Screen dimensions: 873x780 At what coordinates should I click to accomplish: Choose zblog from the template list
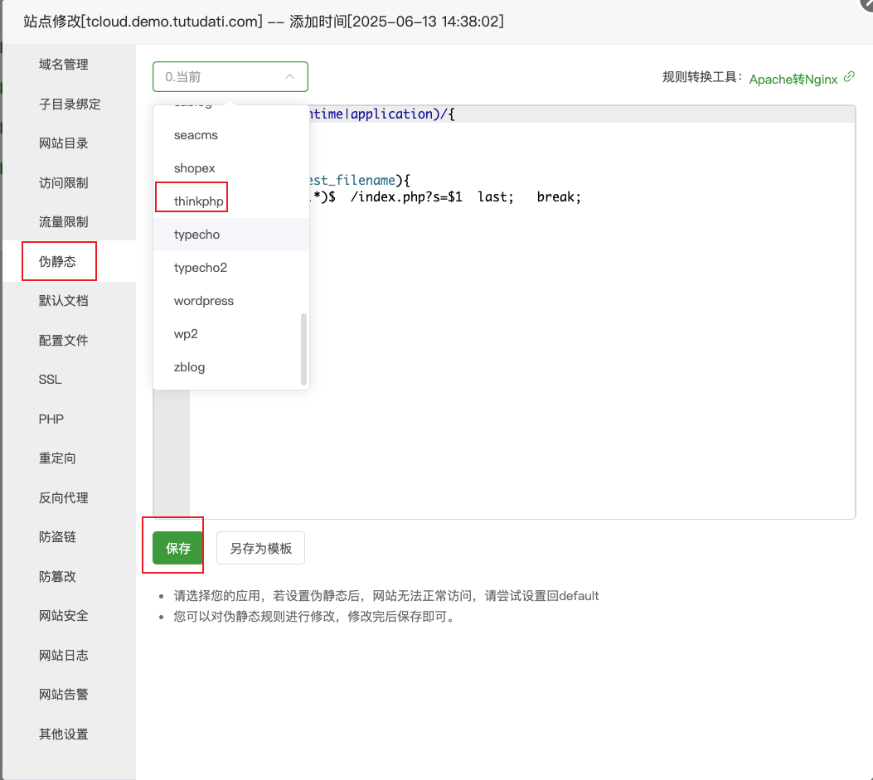[x=189, y=366]
